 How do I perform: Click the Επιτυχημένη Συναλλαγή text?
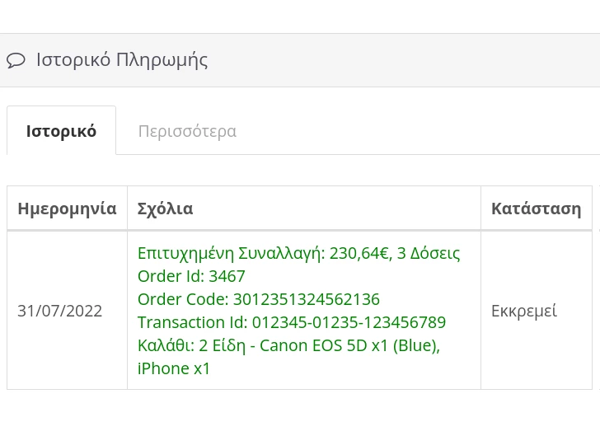pyautogui.click(x=231, y=253)
